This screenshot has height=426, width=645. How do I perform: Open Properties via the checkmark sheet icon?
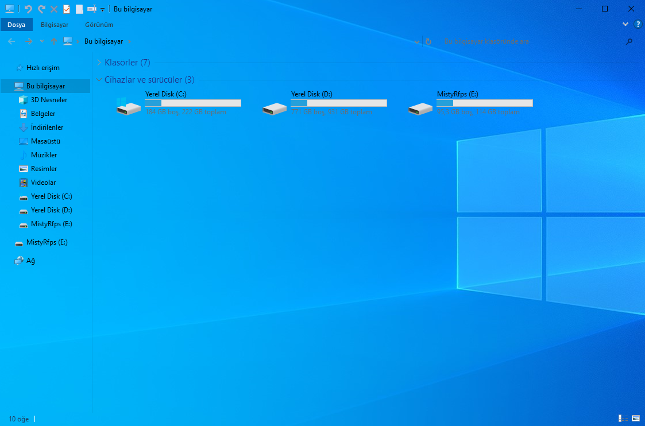[66, 9]
